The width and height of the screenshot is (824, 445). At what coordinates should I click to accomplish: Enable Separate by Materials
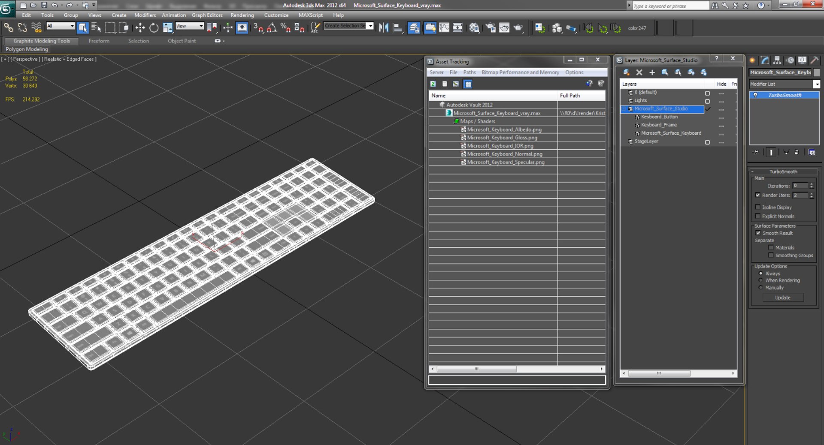771,247
